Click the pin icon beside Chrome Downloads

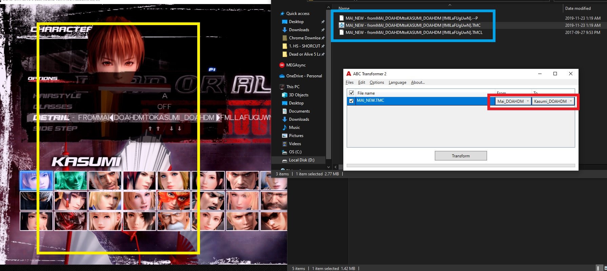323,38
